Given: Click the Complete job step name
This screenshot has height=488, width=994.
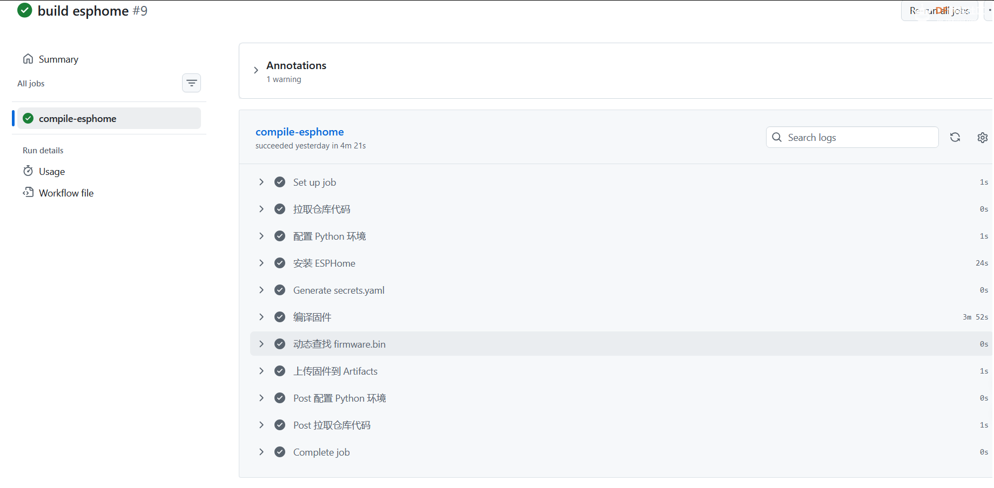Looking at the screenshot, I should (x=321, y=452).
